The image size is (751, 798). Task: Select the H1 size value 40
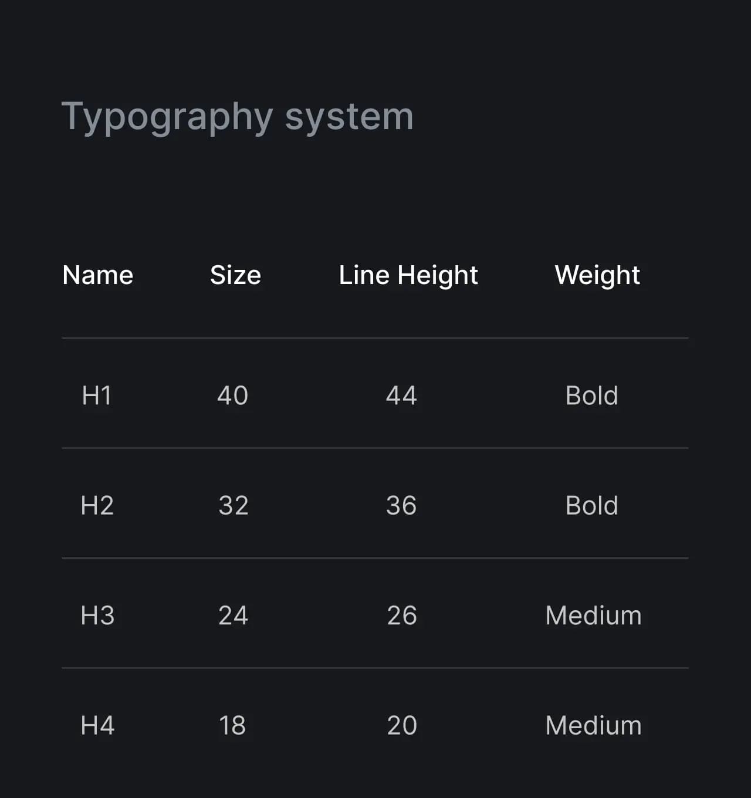coord(233,395)
